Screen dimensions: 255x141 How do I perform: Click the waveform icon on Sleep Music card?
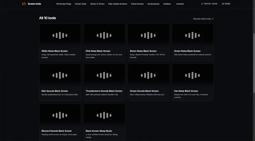104,115
